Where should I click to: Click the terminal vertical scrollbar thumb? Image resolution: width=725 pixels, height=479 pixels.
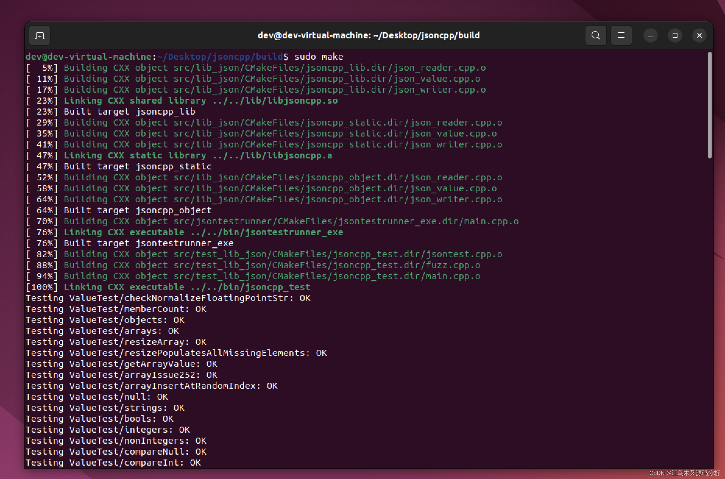[709, 105]
